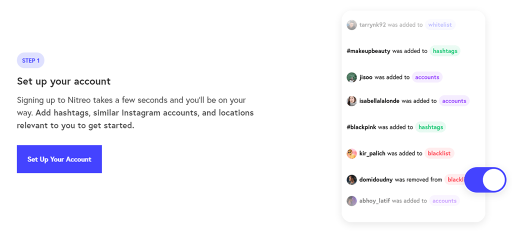
Task: Toggle the blue switch beside the list
Action: [x=485, y=180]
